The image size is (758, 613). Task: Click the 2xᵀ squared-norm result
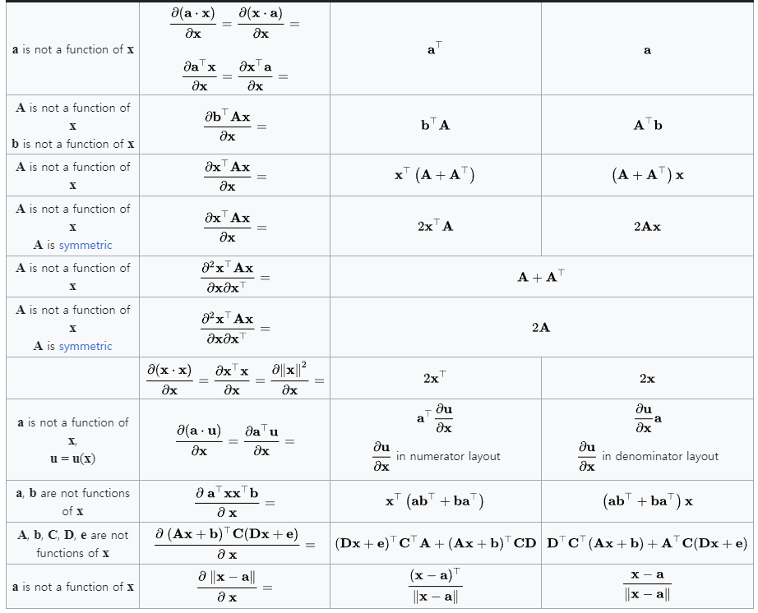435,379
